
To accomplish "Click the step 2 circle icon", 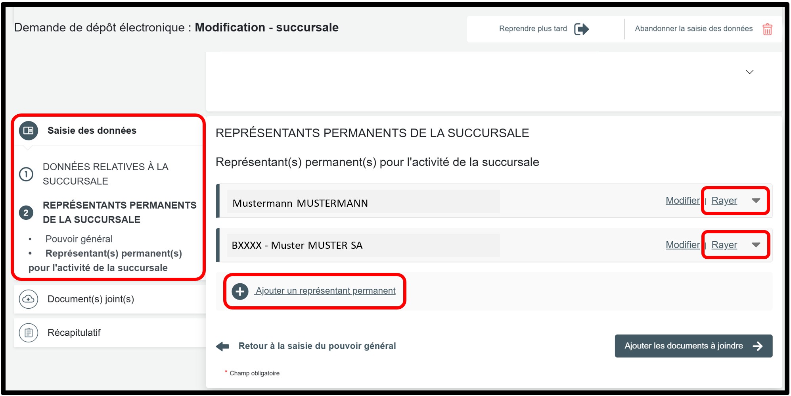I will [x=26, y=213].
